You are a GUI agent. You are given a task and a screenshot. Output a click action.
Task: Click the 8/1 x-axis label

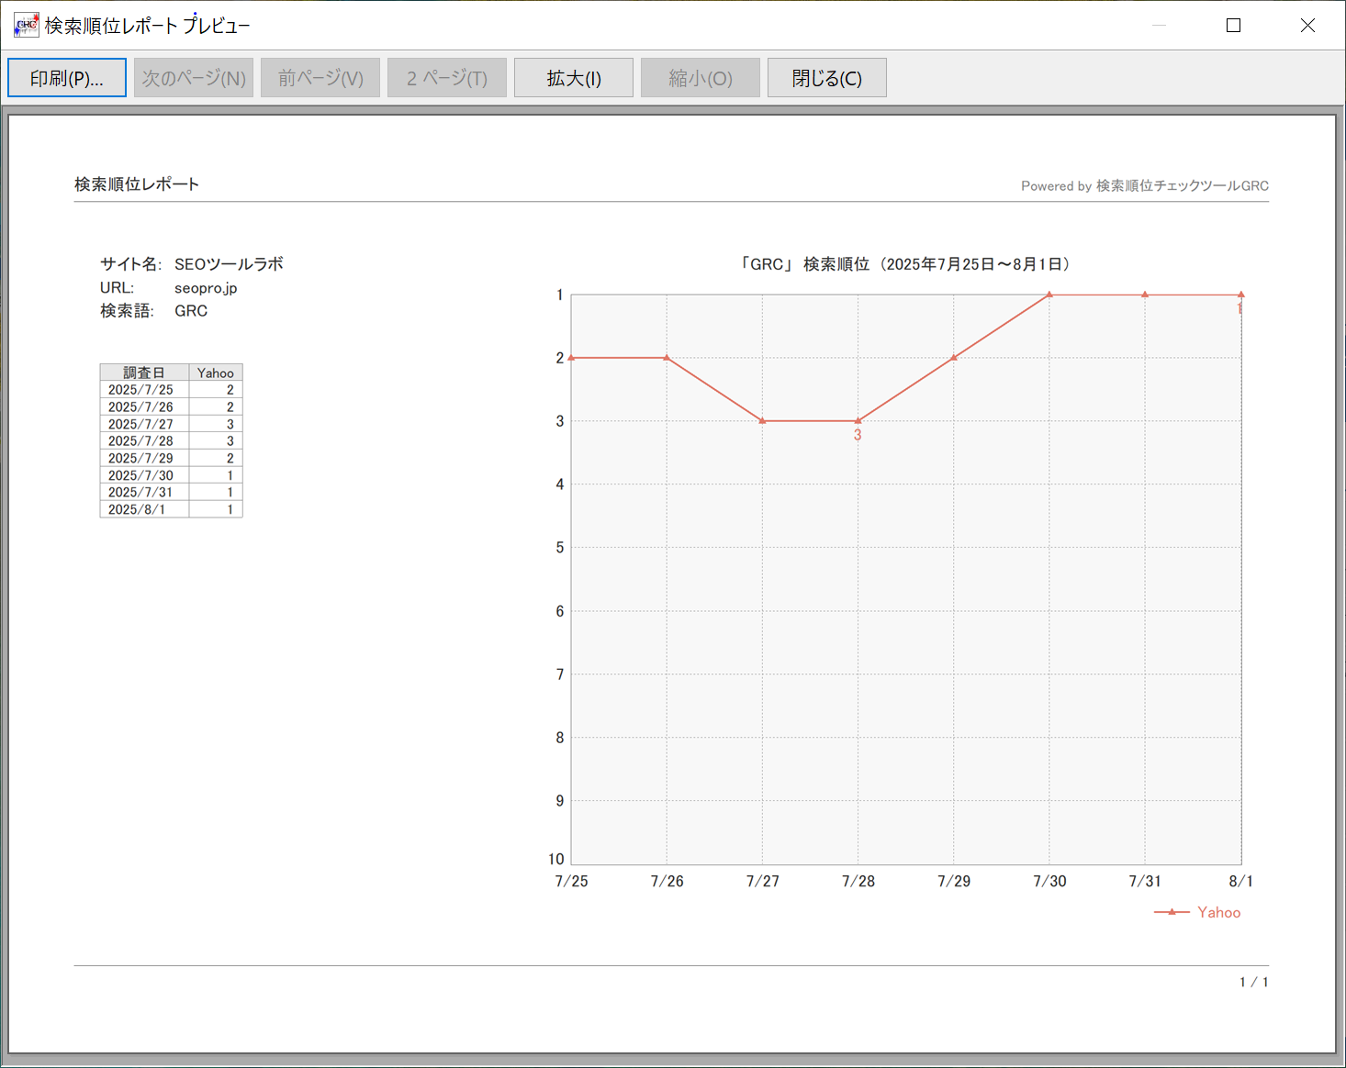coord(1241,881)
